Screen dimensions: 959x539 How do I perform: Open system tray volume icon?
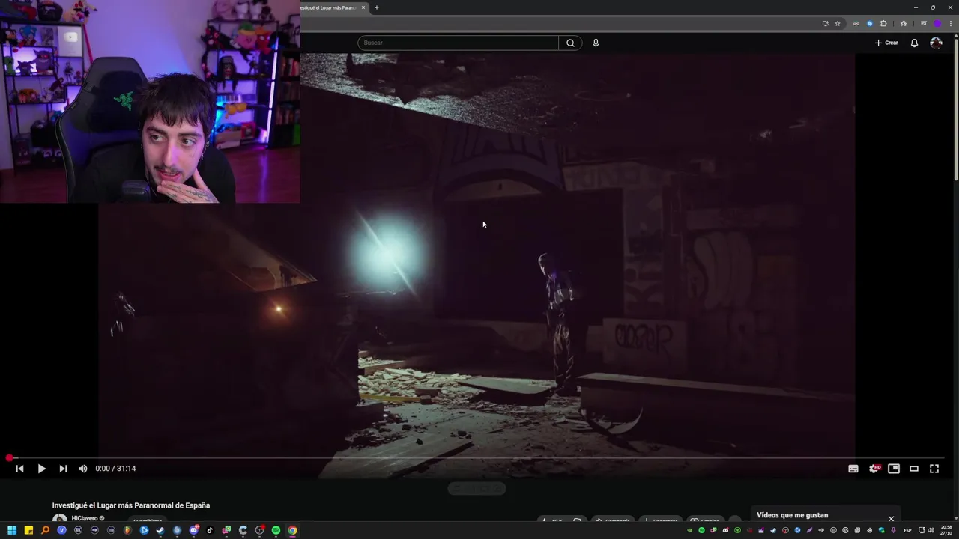pos(931,530)
